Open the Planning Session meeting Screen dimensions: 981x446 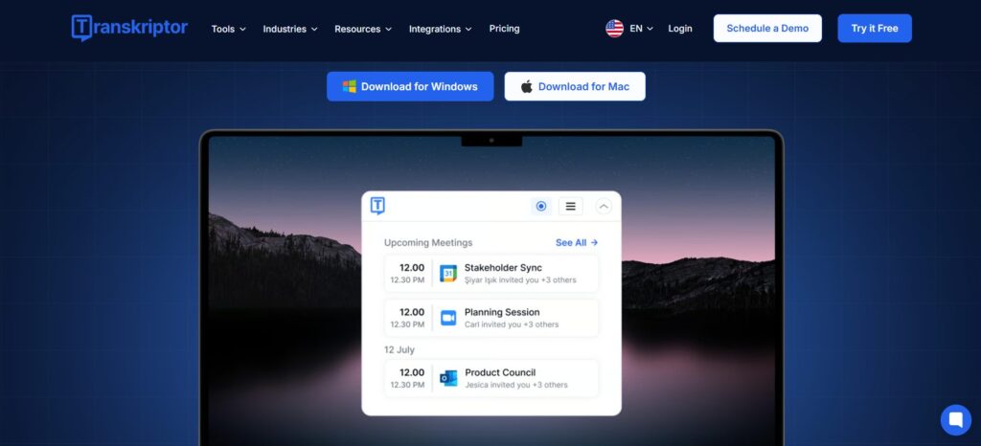(x=491, y=318)
